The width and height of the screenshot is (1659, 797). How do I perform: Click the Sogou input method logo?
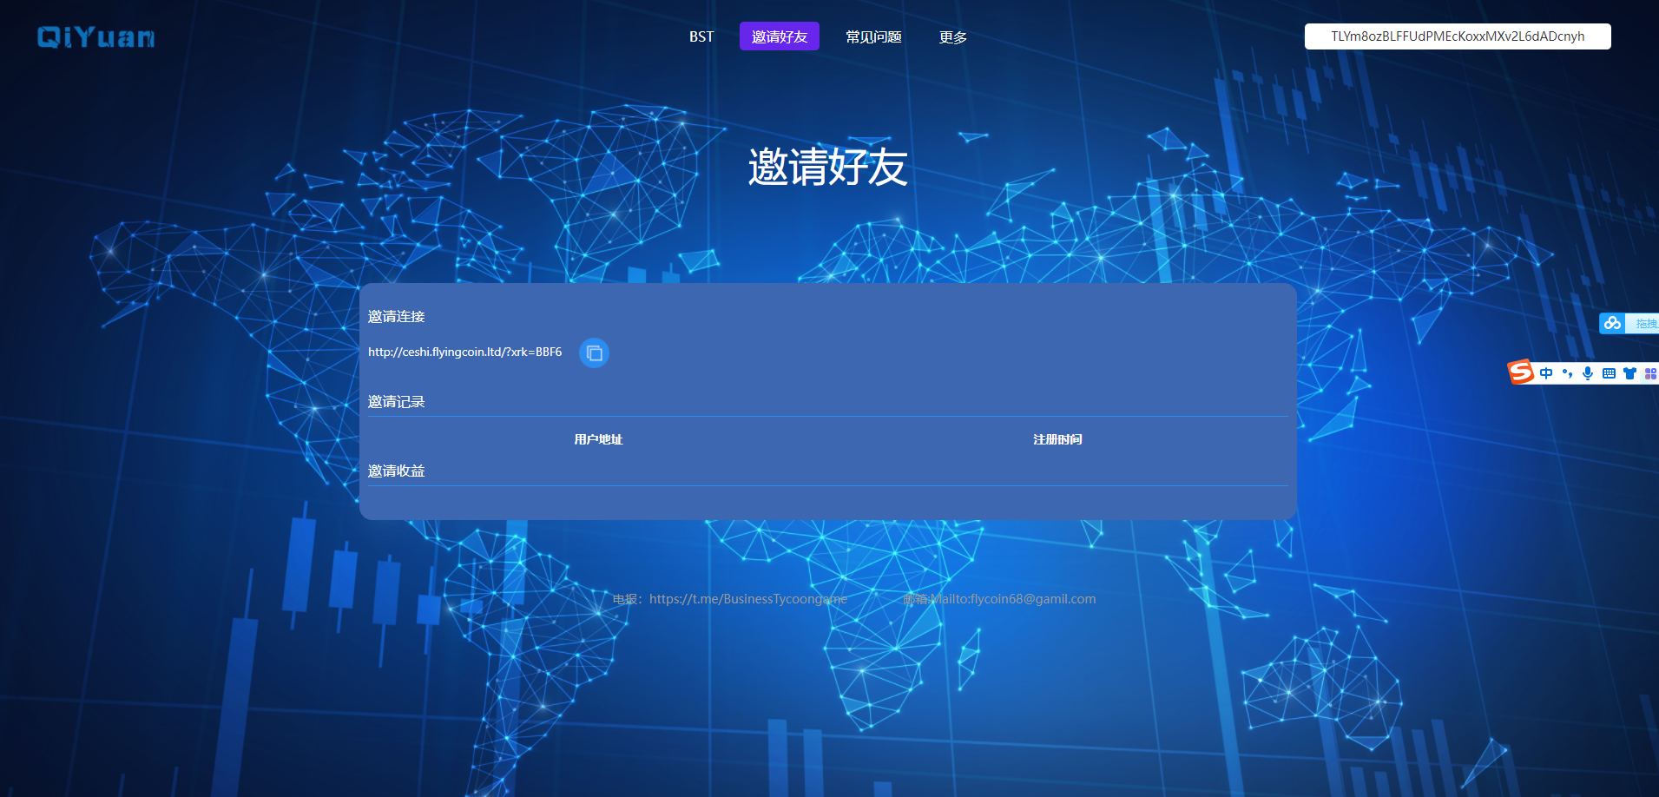pos(1521,372)
